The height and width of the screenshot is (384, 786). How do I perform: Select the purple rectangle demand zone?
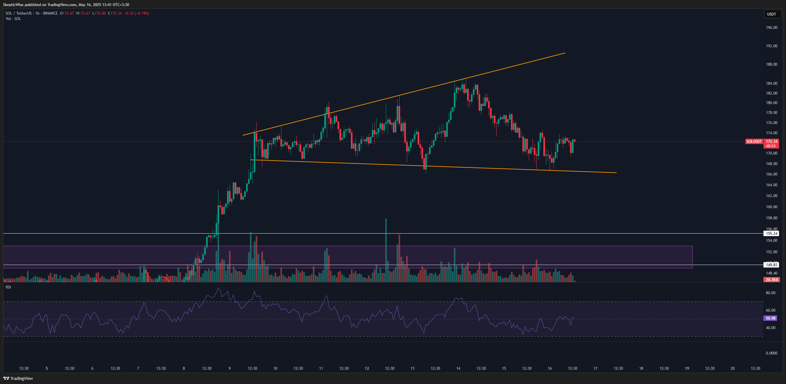(348, 257)
